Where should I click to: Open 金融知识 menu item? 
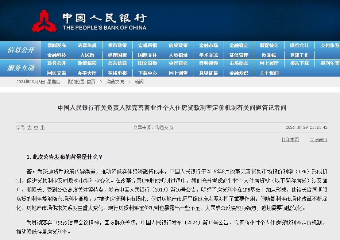pyautogui.click(x=239, y=73)
